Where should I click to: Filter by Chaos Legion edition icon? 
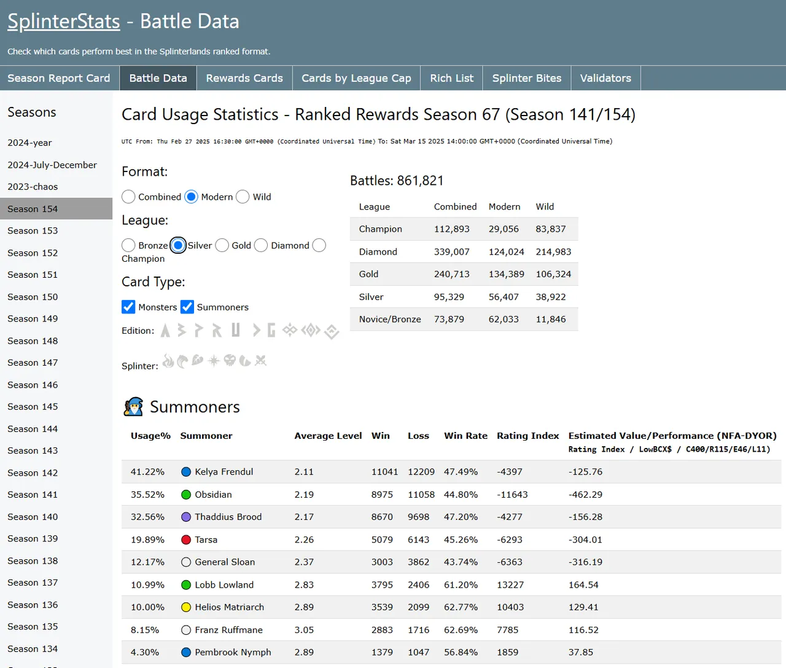(x=290, y=331)
